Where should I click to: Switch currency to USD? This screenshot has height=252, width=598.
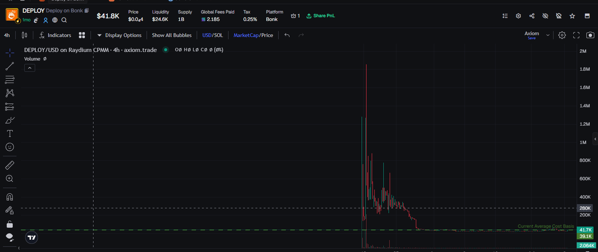pos(207,35)
